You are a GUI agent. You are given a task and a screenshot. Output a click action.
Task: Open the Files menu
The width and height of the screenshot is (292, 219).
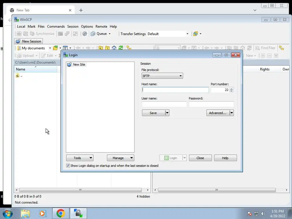coord(41,27)
